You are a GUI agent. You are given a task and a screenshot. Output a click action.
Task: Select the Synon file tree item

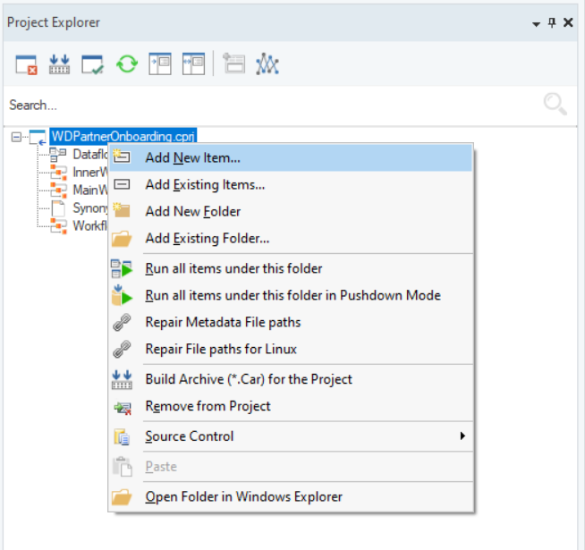point(90,207)
